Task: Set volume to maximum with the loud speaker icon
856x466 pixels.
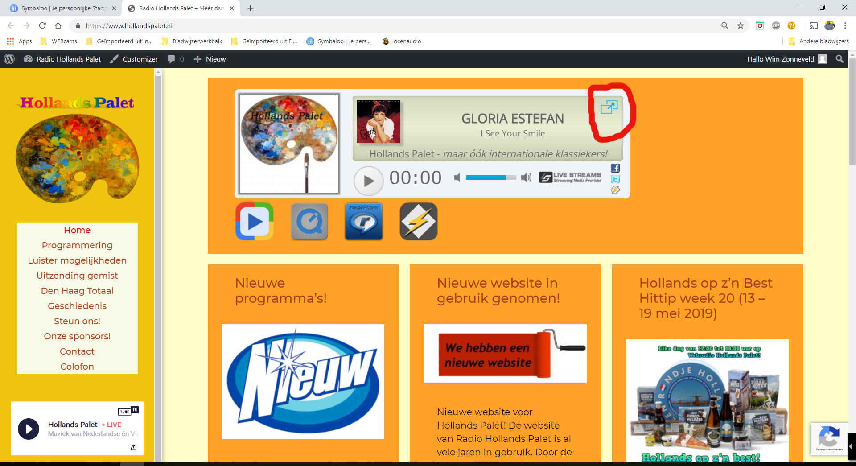Action: (x=527, y=177)
